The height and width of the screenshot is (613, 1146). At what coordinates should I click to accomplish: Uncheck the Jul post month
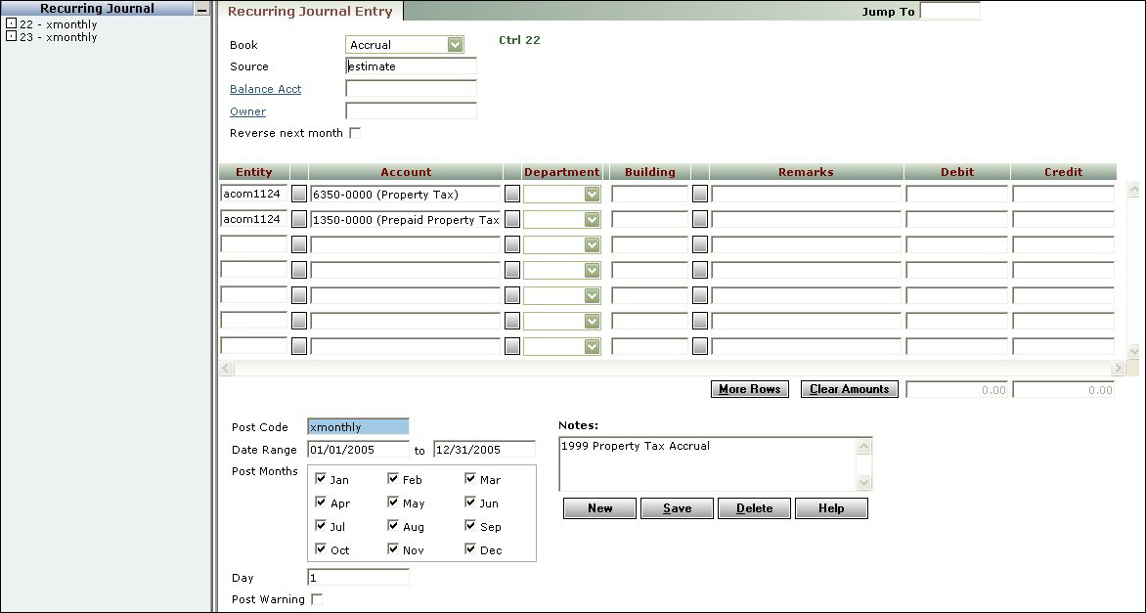click(x=322, y=526)
